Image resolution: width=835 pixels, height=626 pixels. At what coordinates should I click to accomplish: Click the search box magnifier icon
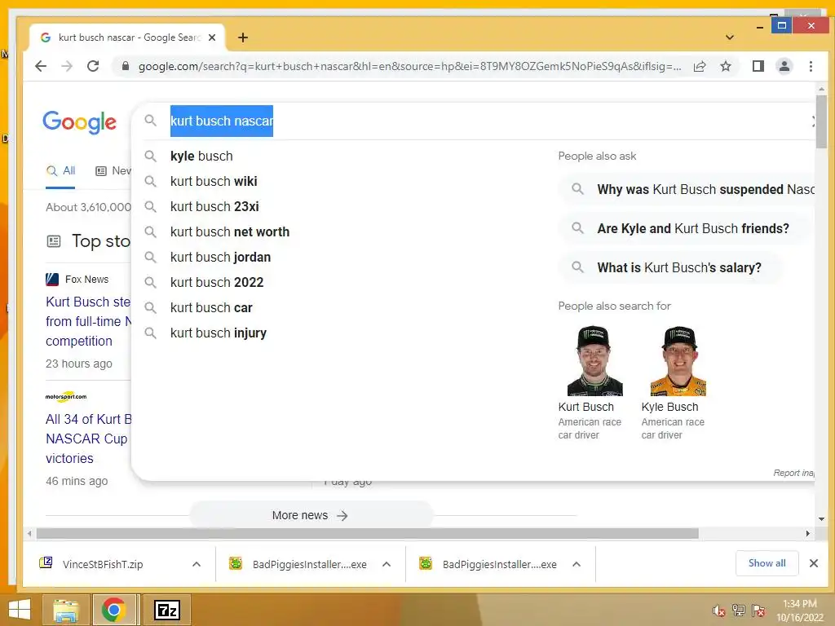tap(151, 121)
